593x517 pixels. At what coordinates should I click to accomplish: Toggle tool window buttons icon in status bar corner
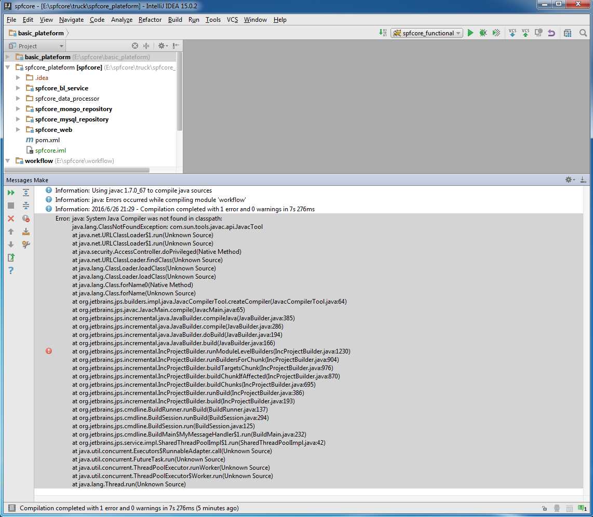coord(12,508)
